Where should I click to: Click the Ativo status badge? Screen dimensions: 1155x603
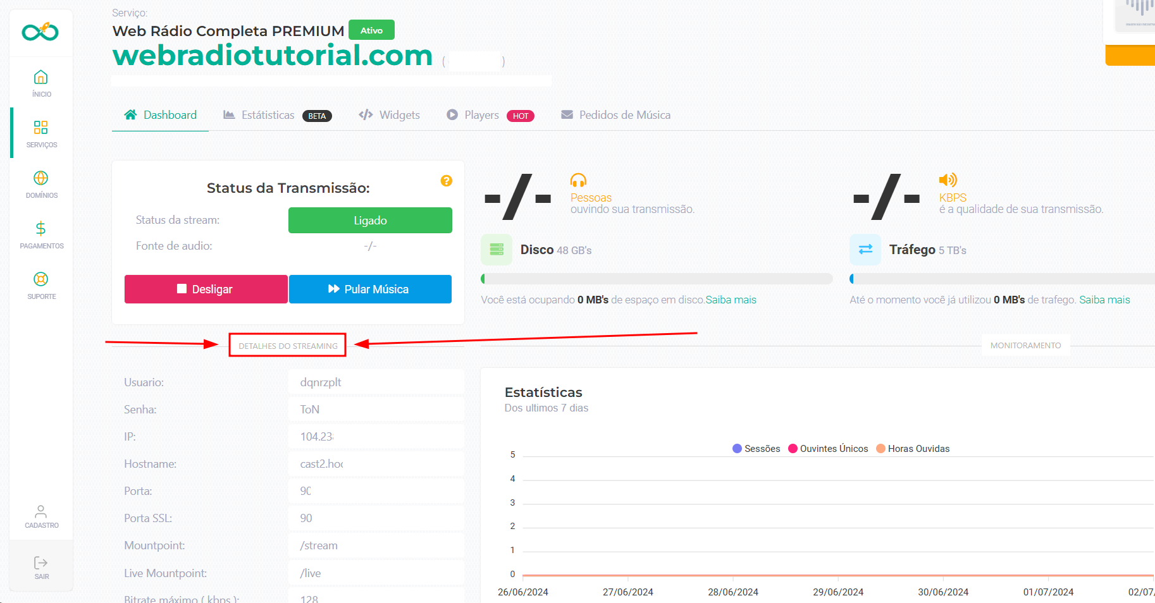[x=371, y=30]
